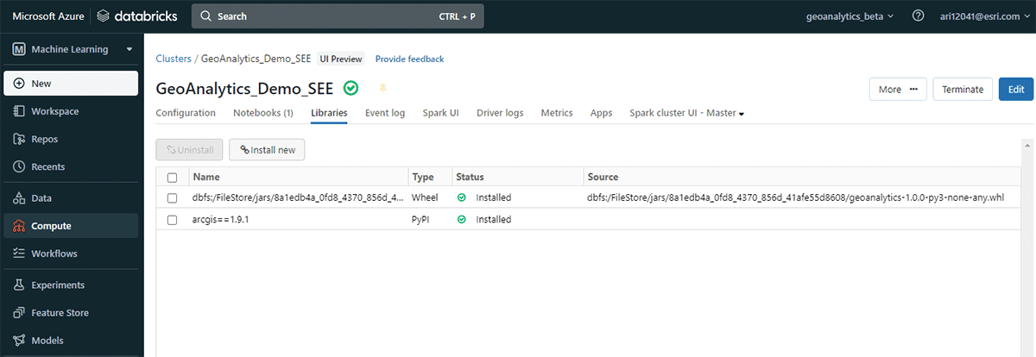Screen dimensions: 1036x357
Task: Click the Terminate button
Action: (962, 90)
